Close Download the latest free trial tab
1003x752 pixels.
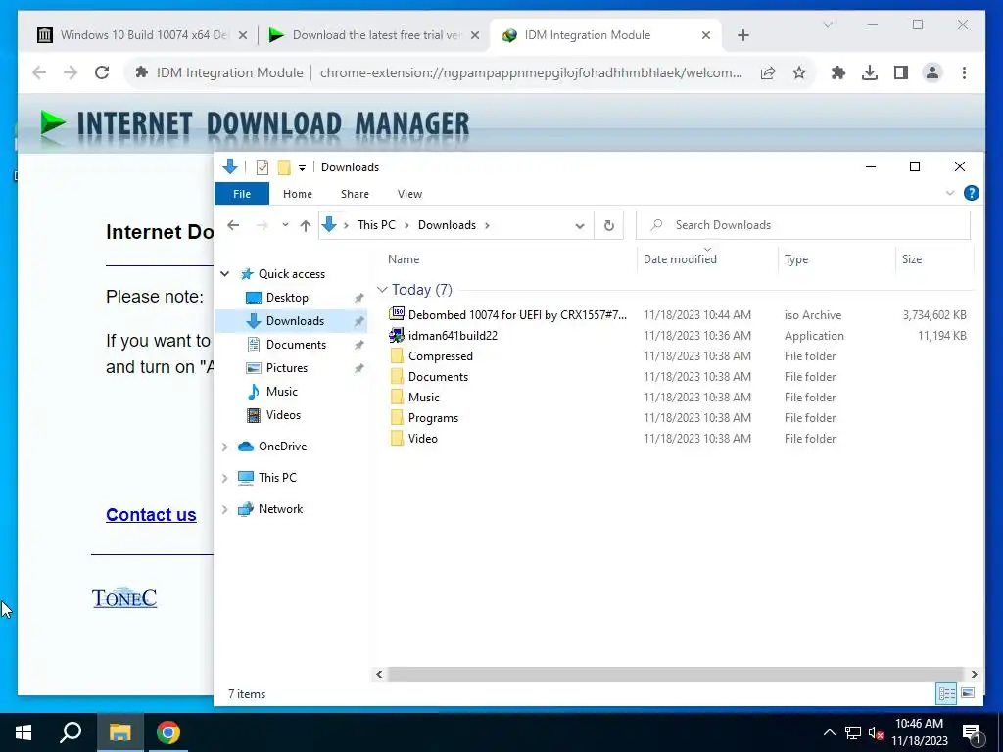(475, 35)
